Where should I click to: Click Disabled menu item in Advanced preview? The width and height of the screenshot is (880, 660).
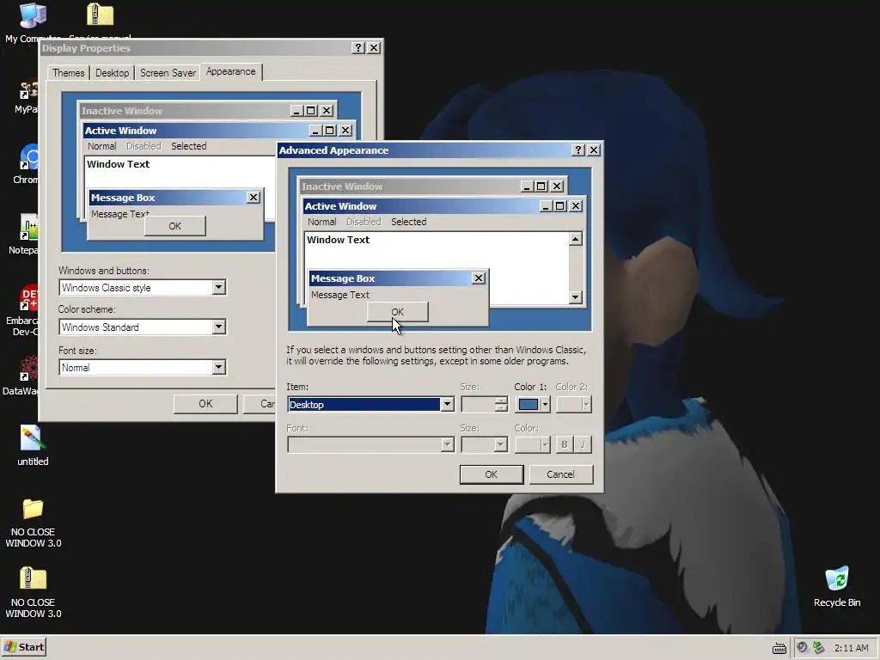(364, 222)
